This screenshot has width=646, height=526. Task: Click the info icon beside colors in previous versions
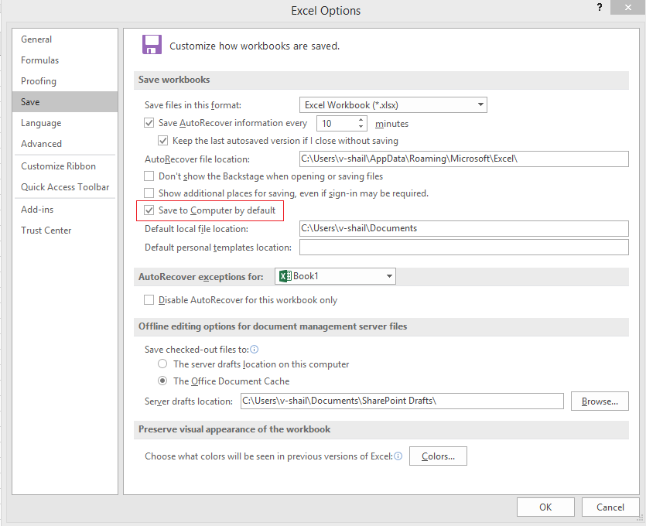tap(398, 456)
